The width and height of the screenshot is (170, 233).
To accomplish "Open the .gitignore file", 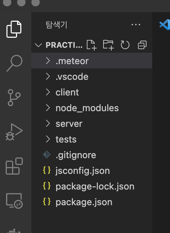I will (92, 155).
